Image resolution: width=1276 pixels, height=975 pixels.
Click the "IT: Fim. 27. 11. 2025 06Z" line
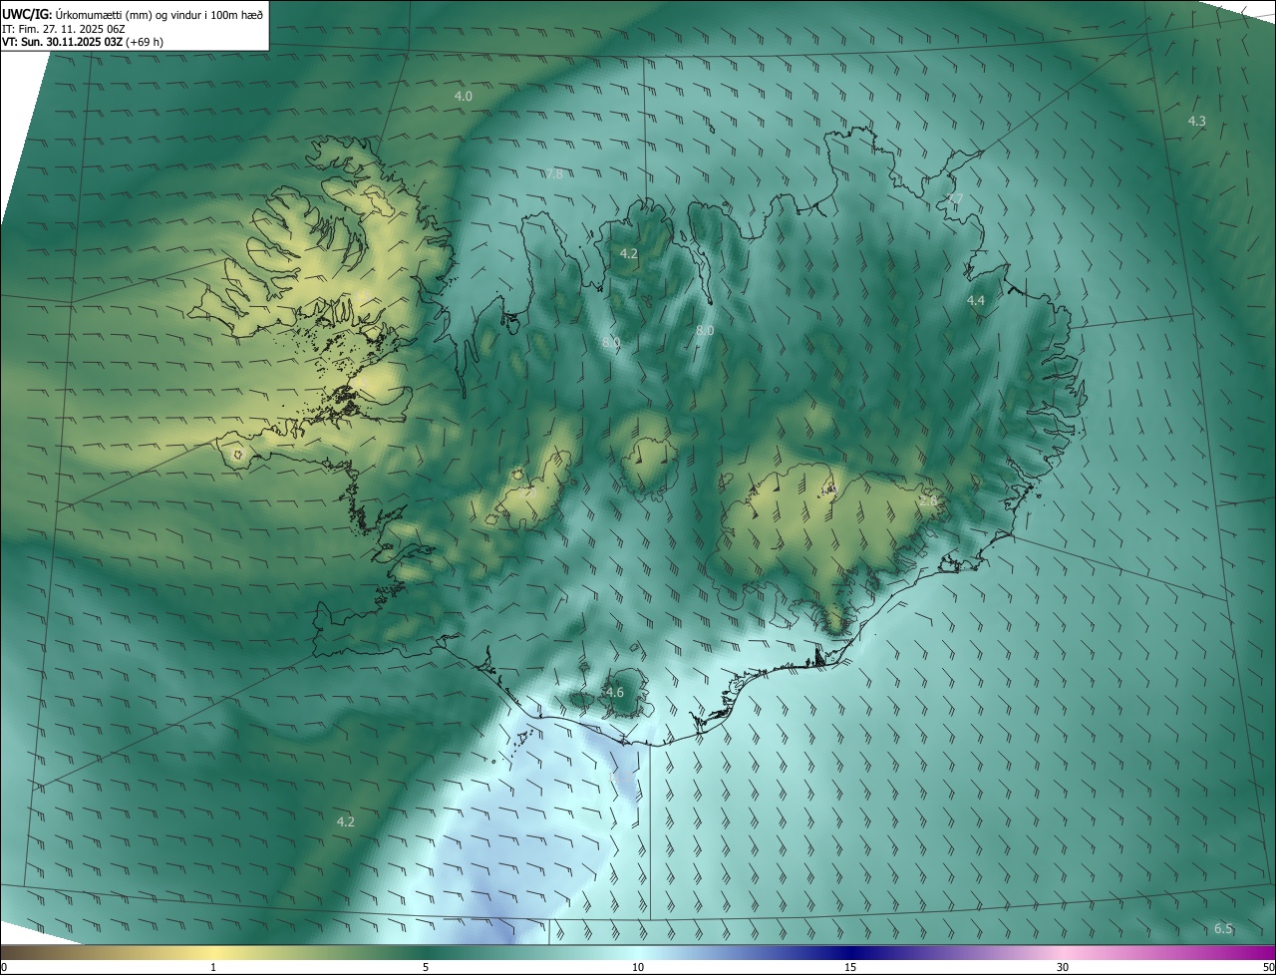pyautogui.click(x=64, y=29)
